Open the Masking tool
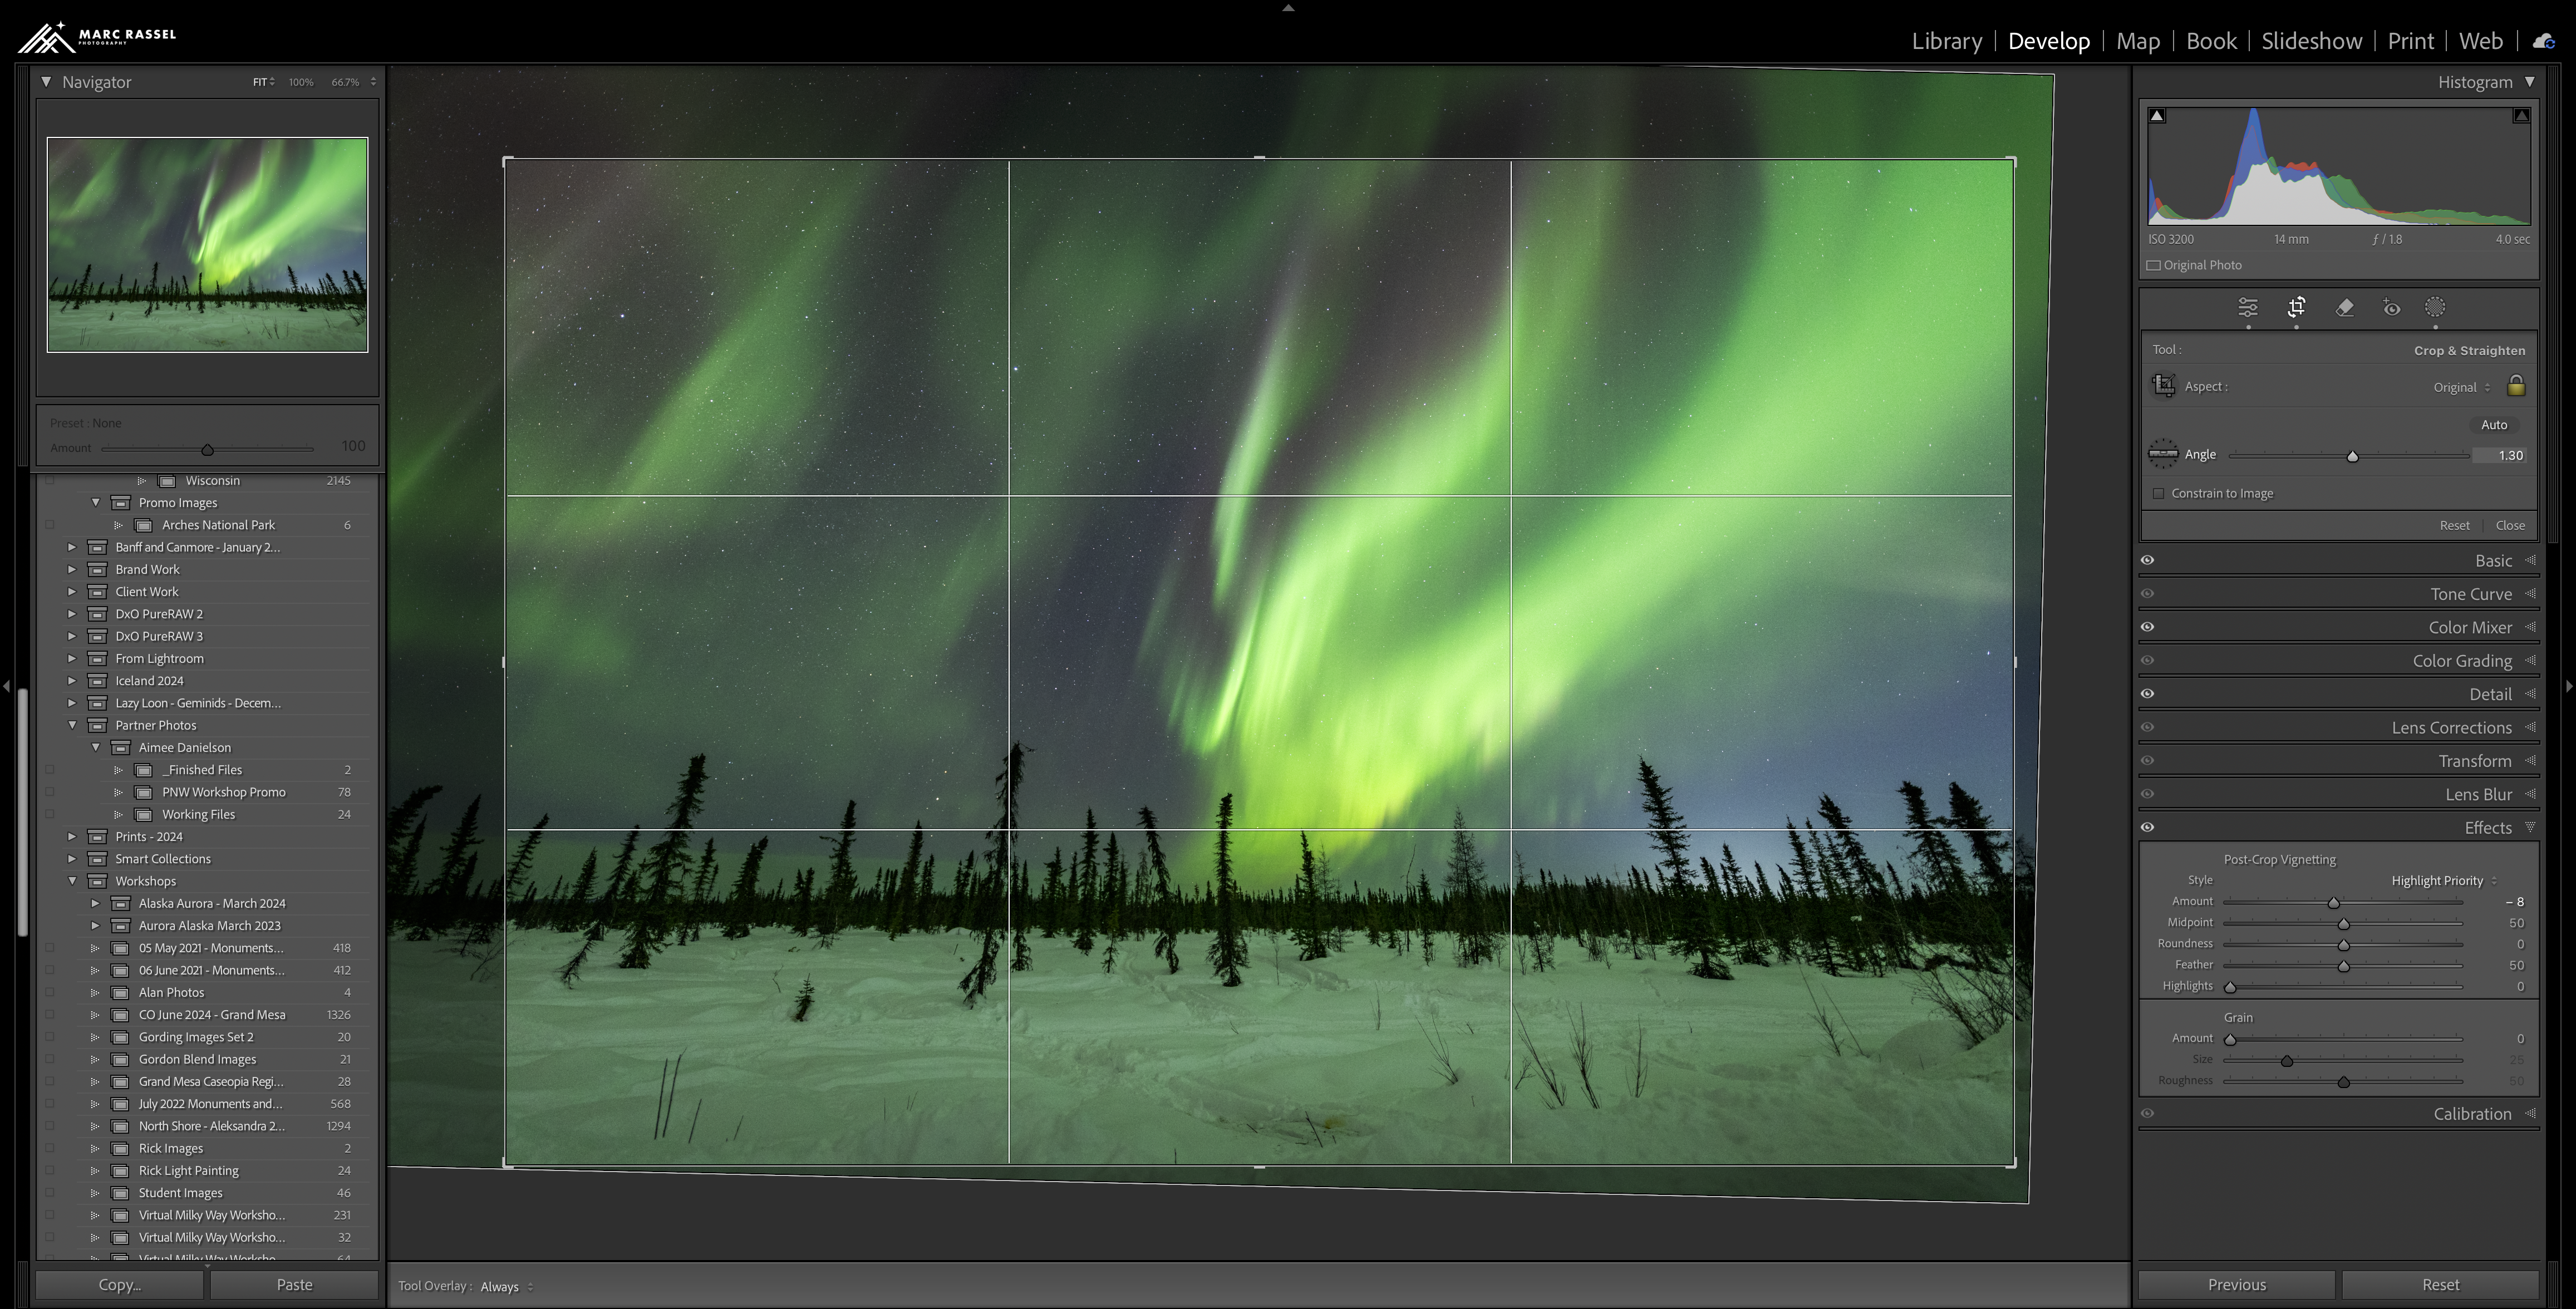 coord(2435,308)
